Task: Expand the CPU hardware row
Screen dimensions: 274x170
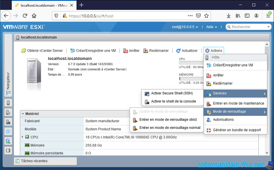Action: 23,137
